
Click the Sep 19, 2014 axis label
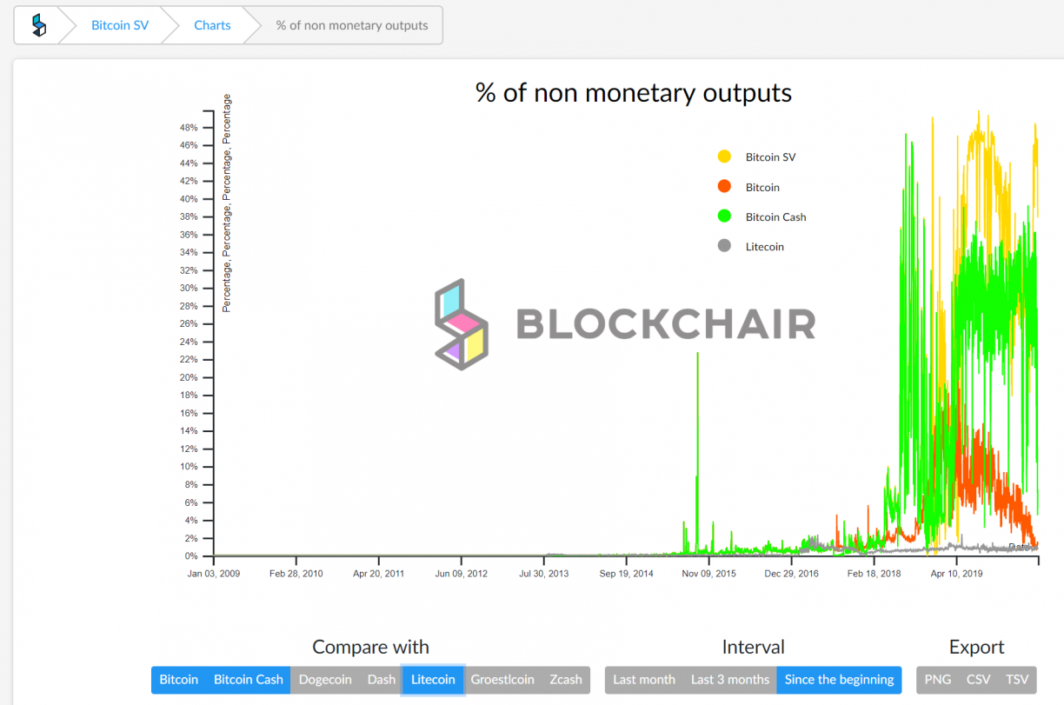626,574
